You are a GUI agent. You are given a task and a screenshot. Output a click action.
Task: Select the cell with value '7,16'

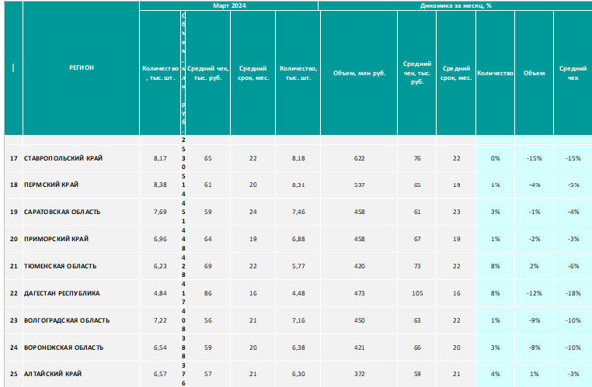298,320
